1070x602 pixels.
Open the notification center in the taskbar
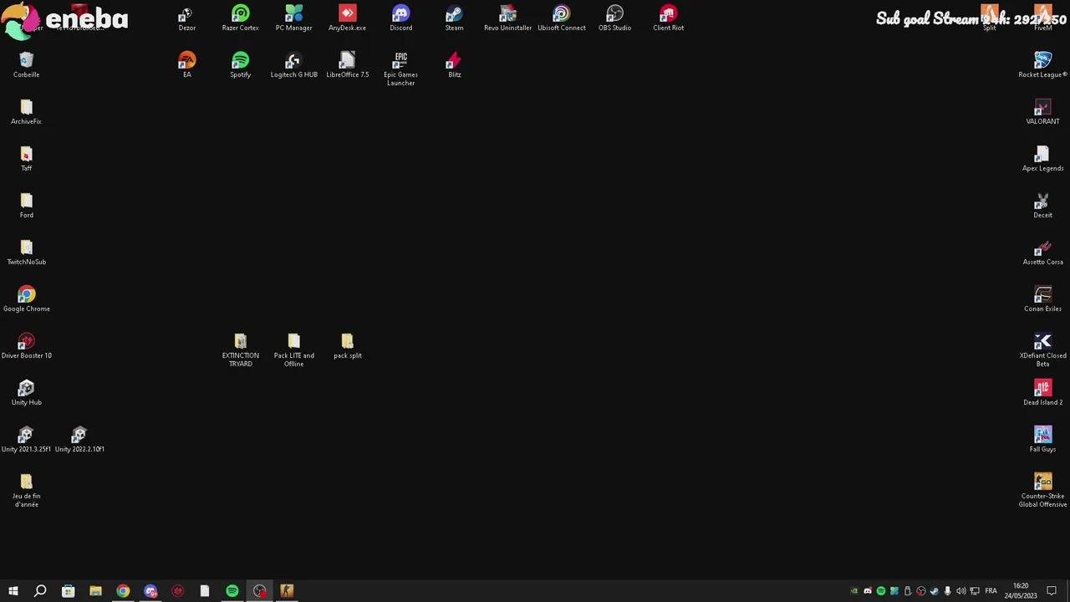(1052, 591)
